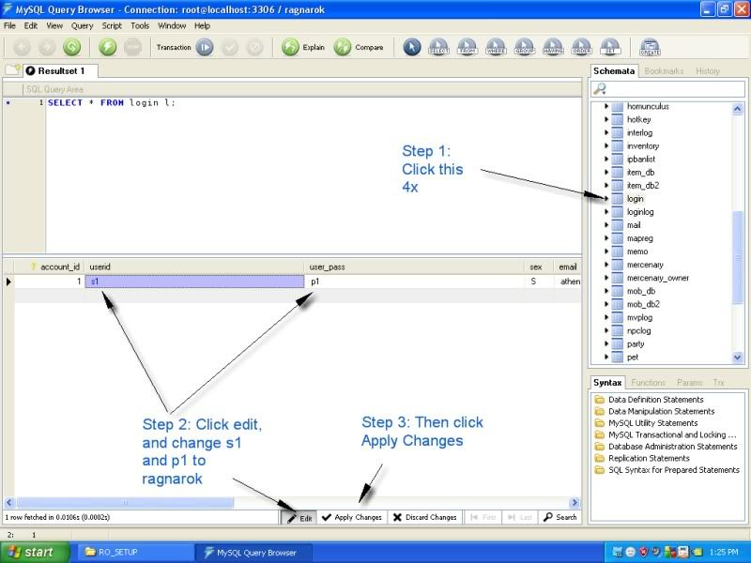Click Discard Changes button
The image size is (751, 563).
click(x=424, y=517)
